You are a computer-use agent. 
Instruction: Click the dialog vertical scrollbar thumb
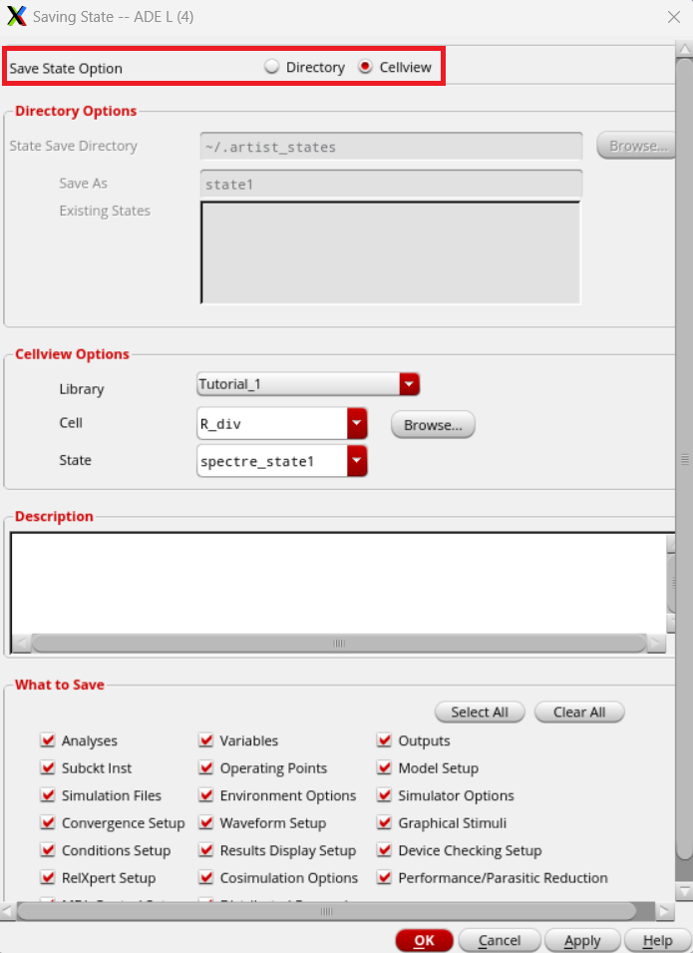pos(684,459)
